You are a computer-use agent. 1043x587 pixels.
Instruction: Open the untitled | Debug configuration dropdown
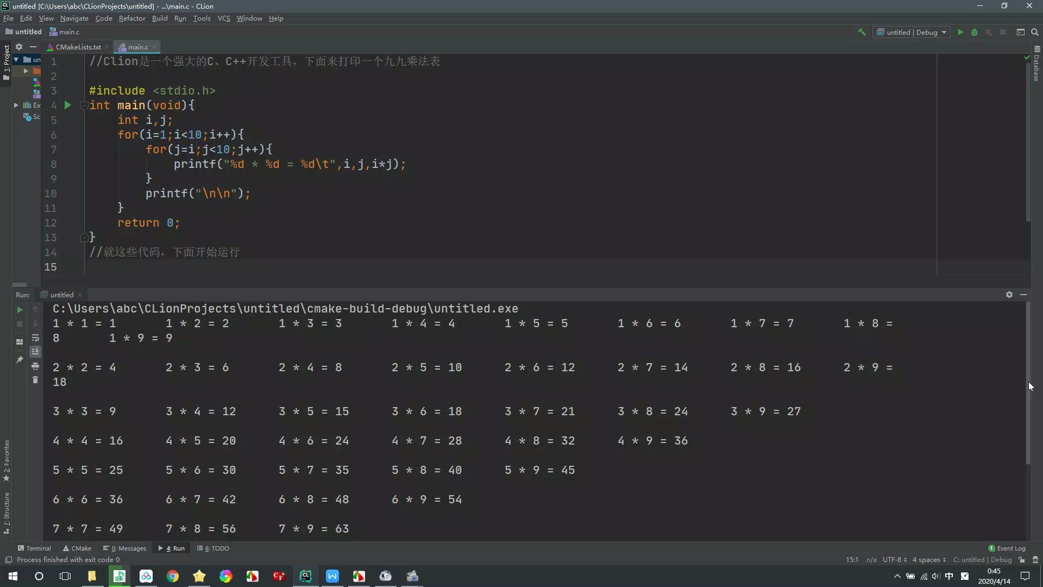click(x=912, y=32)
